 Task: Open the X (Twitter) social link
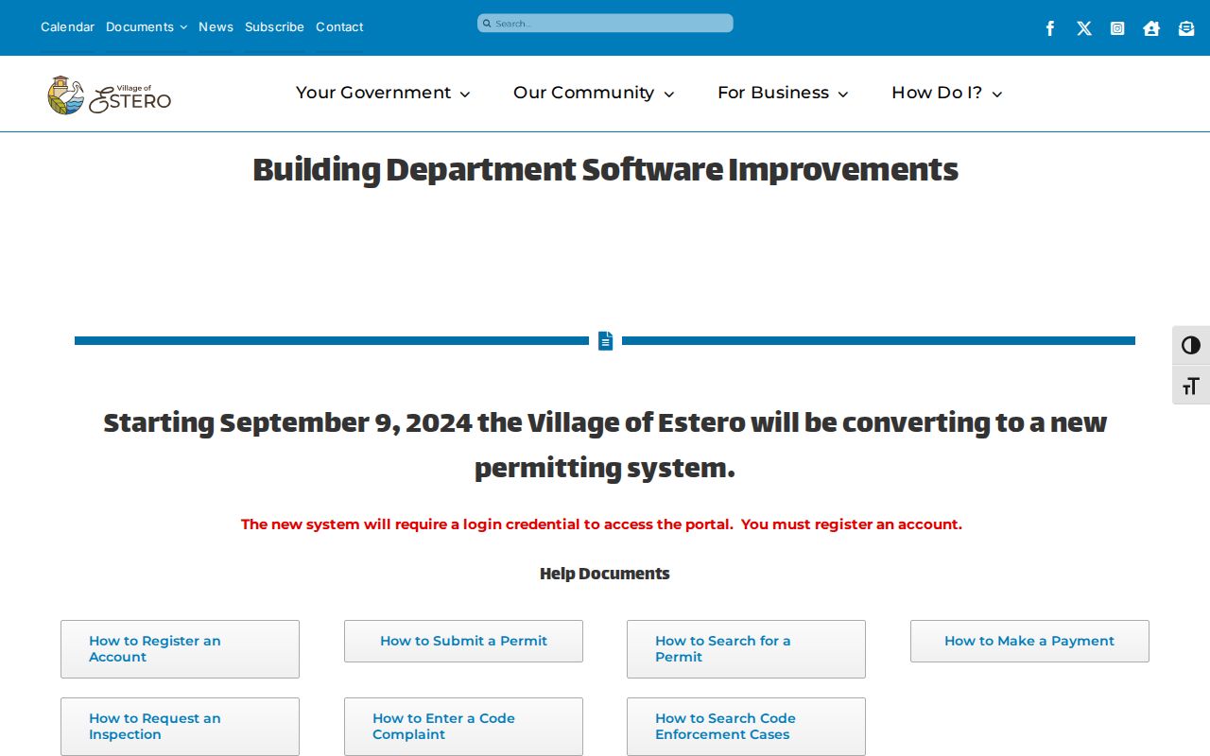click(x=1084, y=28)
